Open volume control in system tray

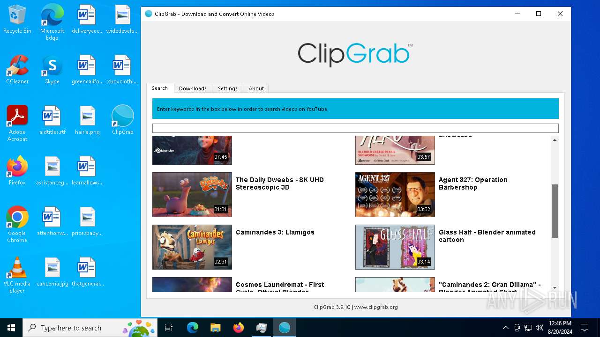pos(540,328)
